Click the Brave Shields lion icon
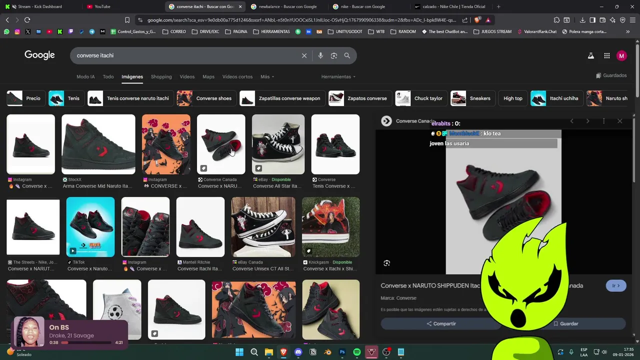This screenshot has width=640, height=360. click(477, 20)
